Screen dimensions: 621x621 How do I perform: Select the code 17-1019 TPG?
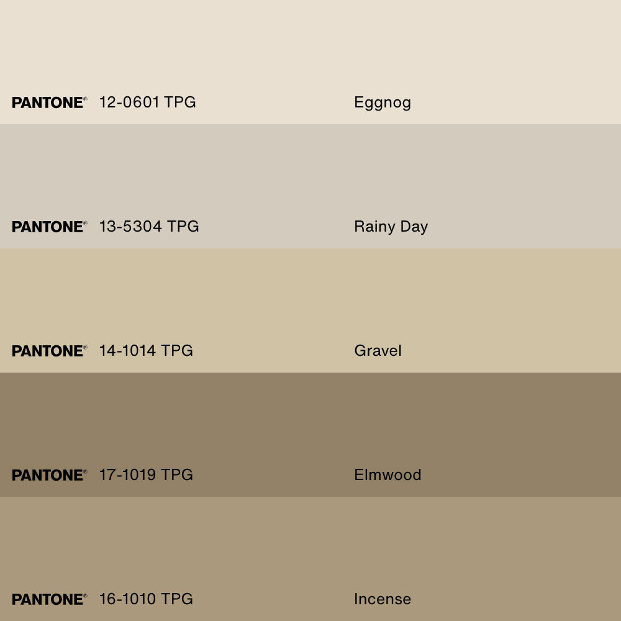pos(146,475)
